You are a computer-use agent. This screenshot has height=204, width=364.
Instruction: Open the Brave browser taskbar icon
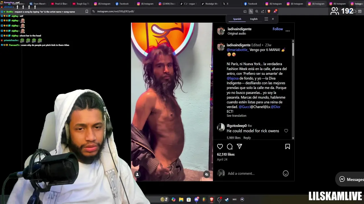(x=211, y=199)
